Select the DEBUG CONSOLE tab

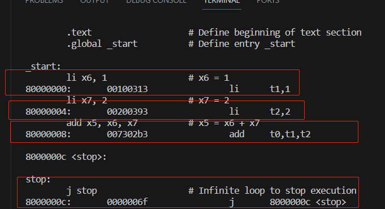(x=156, y=2)
